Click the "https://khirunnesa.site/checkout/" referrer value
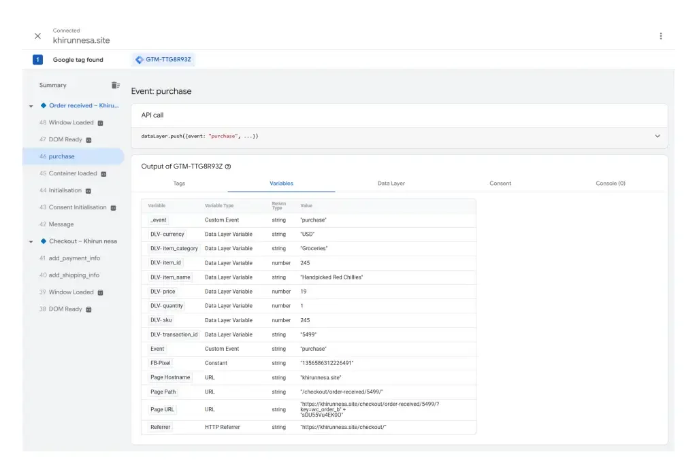 click(343, 427)
